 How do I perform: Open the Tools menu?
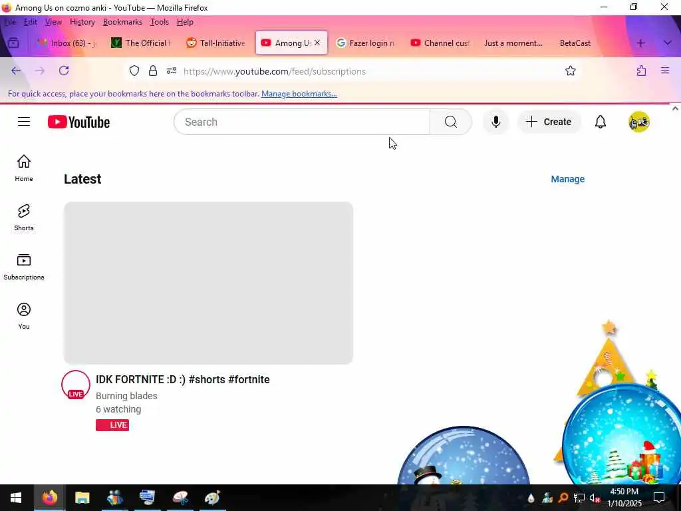160,22
